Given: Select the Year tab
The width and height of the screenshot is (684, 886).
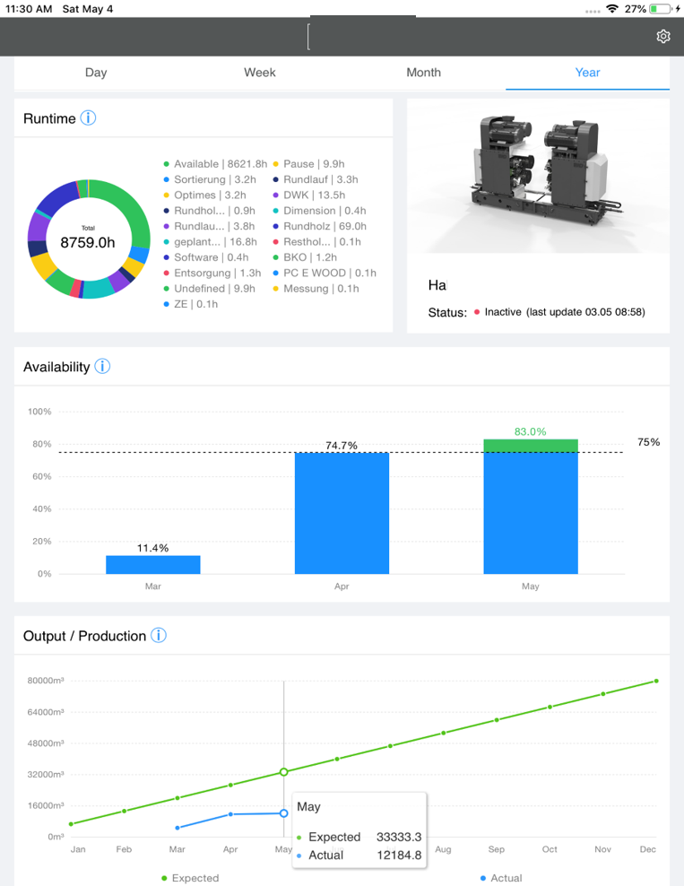Looking at the screenshot, I should pyautogui.click(x=587, y=73).
